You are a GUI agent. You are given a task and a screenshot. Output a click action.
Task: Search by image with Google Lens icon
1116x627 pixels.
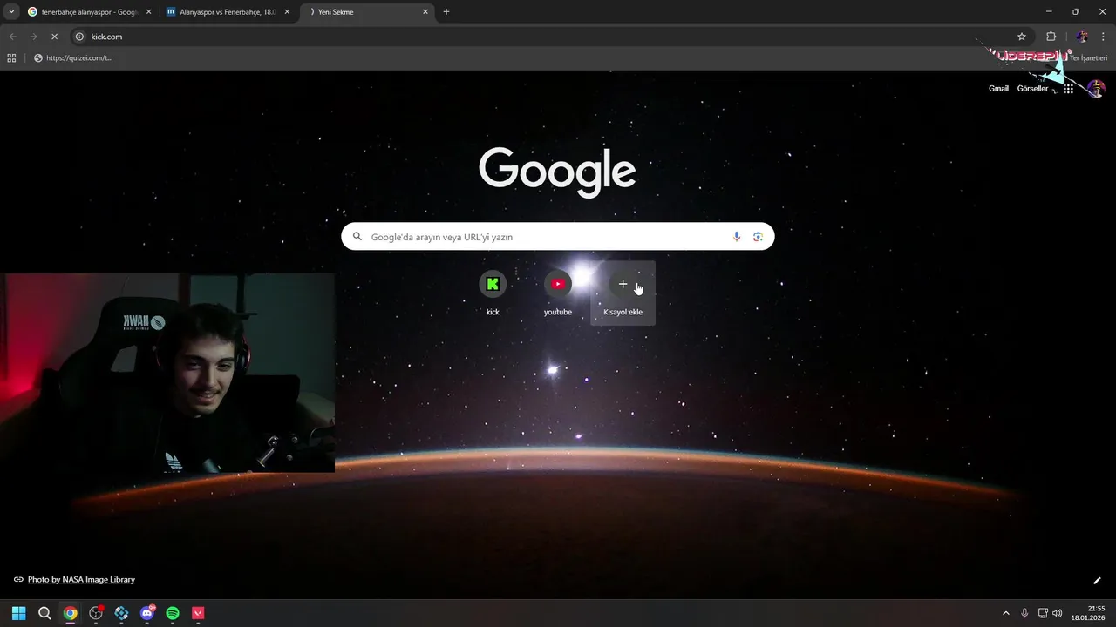click(758, 237)
